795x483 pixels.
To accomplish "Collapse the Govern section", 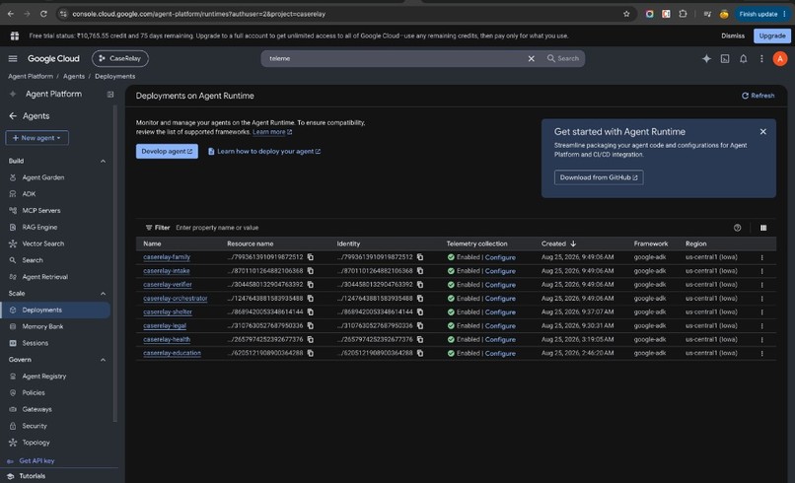I will coord(103,360).
